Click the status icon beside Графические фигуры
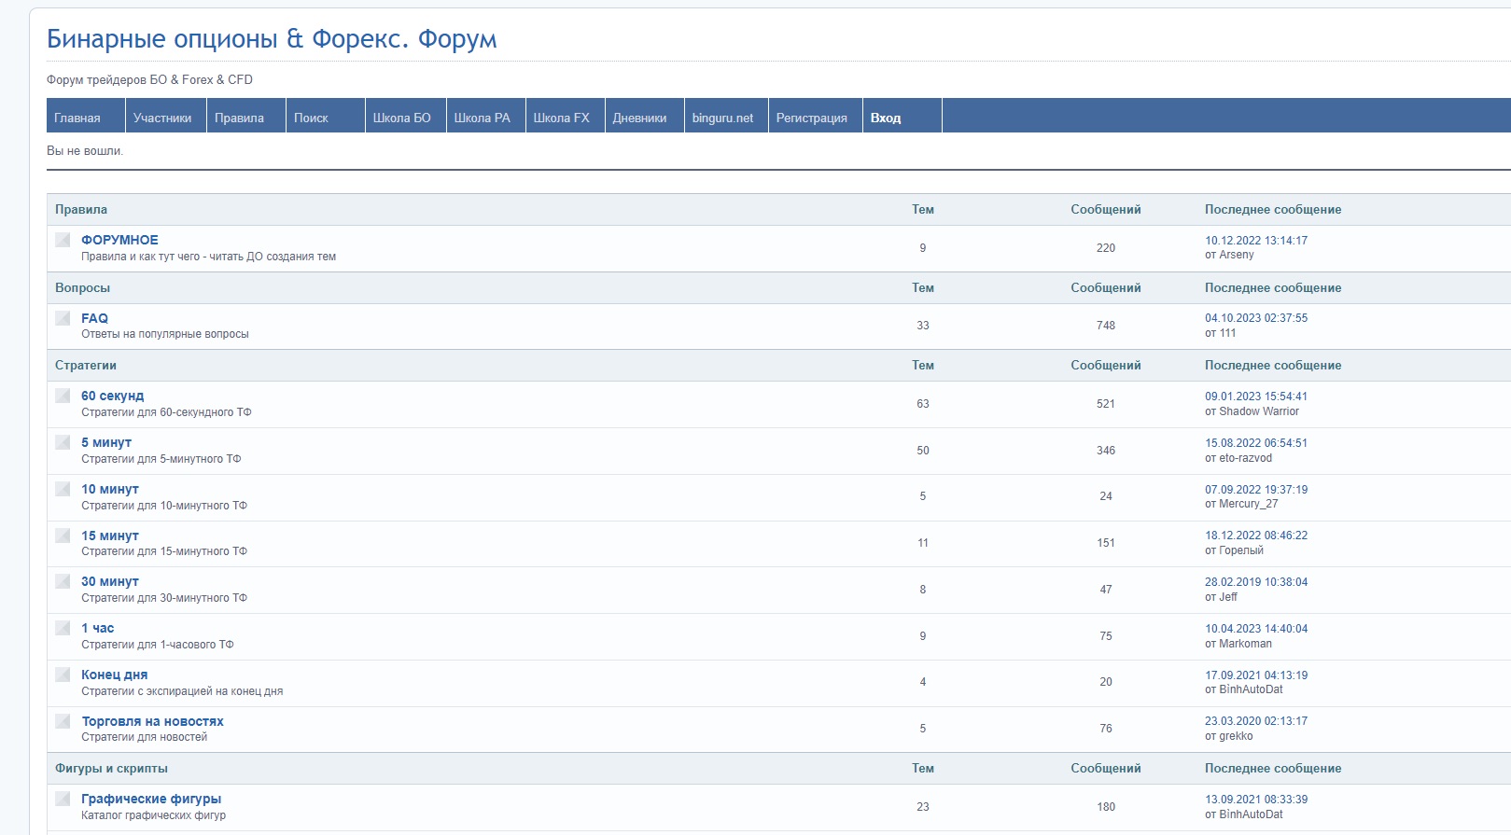 [63, 799]
